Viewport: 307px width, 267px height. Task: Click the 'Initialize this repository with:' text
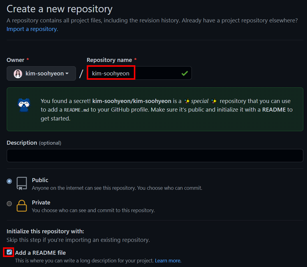(x=45, y=231)
